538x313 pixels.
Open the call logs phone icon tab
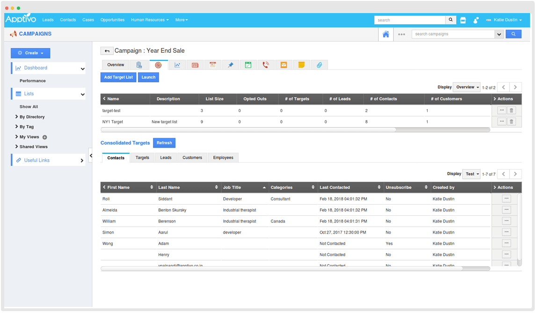266,65
